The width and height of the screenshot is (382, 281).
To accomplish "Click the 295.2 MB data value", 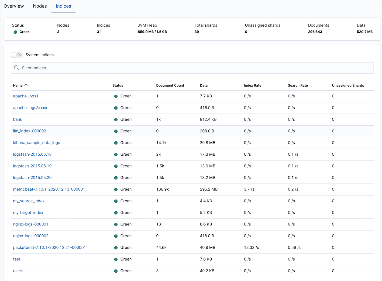I will 209,189.
